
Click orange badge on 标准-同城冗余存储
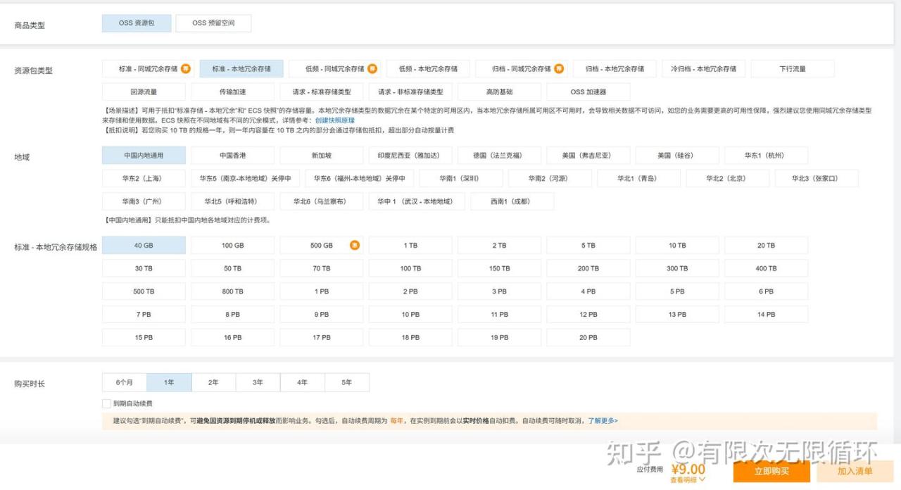pos(186,68)
